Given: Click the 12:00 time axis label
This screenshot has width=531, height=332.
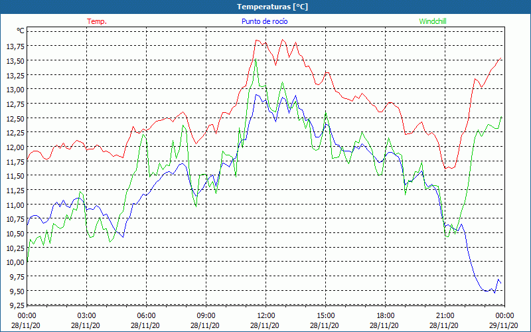Looking at the screenshot, I should [266, 316].
